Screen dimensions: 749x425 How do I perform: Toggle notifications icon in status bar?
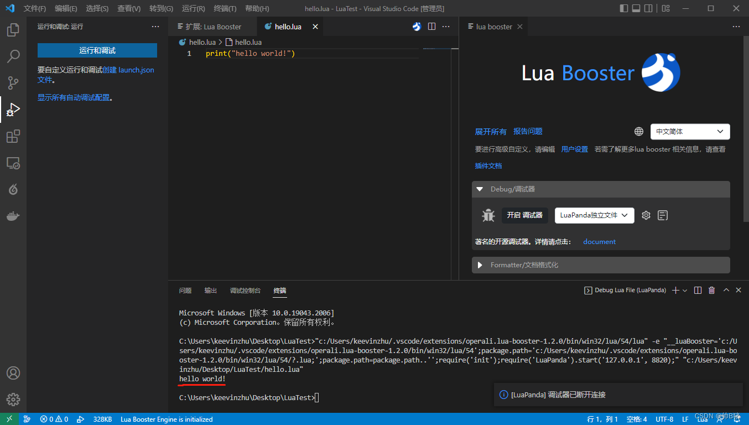(738, 419)
